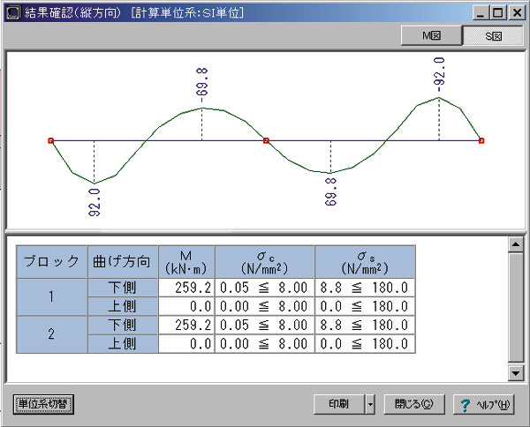The height and width of the screenshot is (427, 530).
Task: Click the application icon in the title bar
Action: click(11, 12)
